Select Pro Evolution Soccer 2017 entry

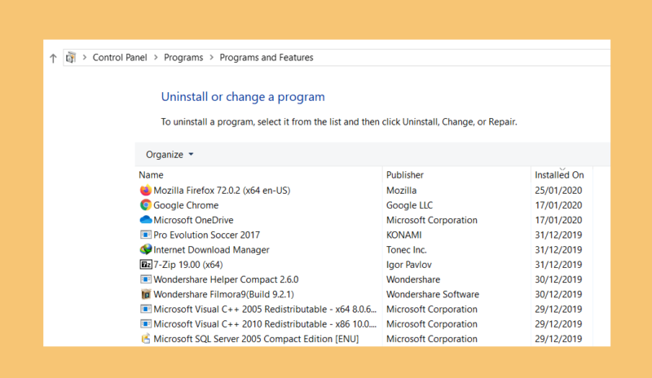(207, 235)
